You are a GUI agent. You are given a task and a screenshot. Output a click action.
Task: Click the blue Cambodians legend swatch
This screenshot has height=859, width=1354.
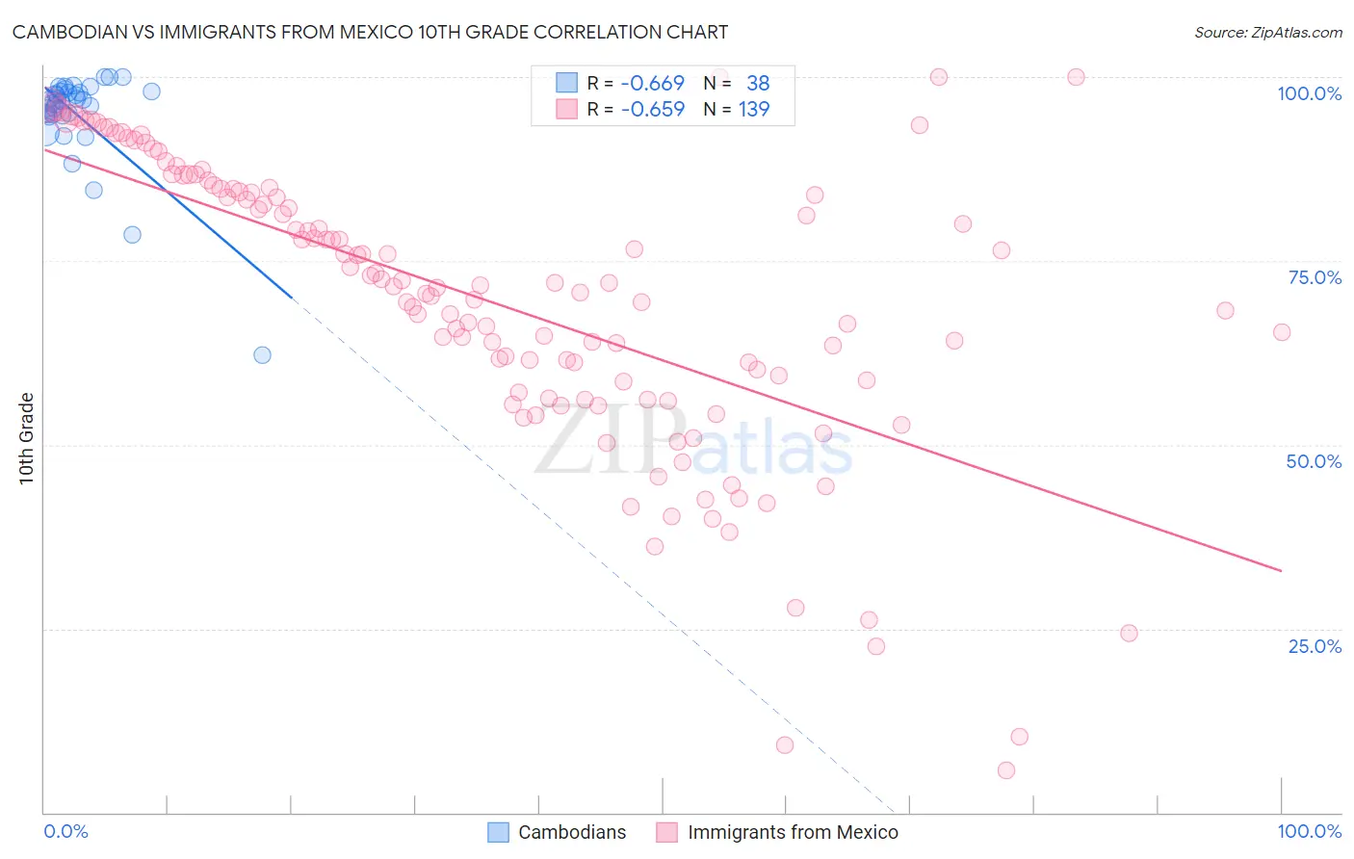point(498,832)
